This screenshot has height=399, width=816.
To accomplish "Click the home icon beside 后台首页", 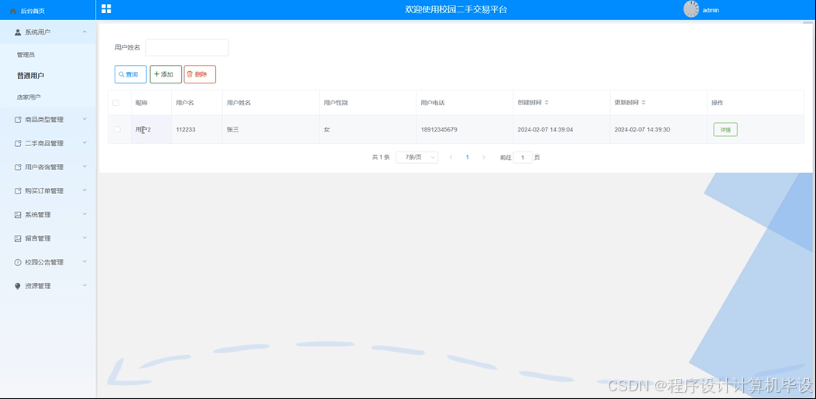I will pyautogui.click(x=13, y=11).
